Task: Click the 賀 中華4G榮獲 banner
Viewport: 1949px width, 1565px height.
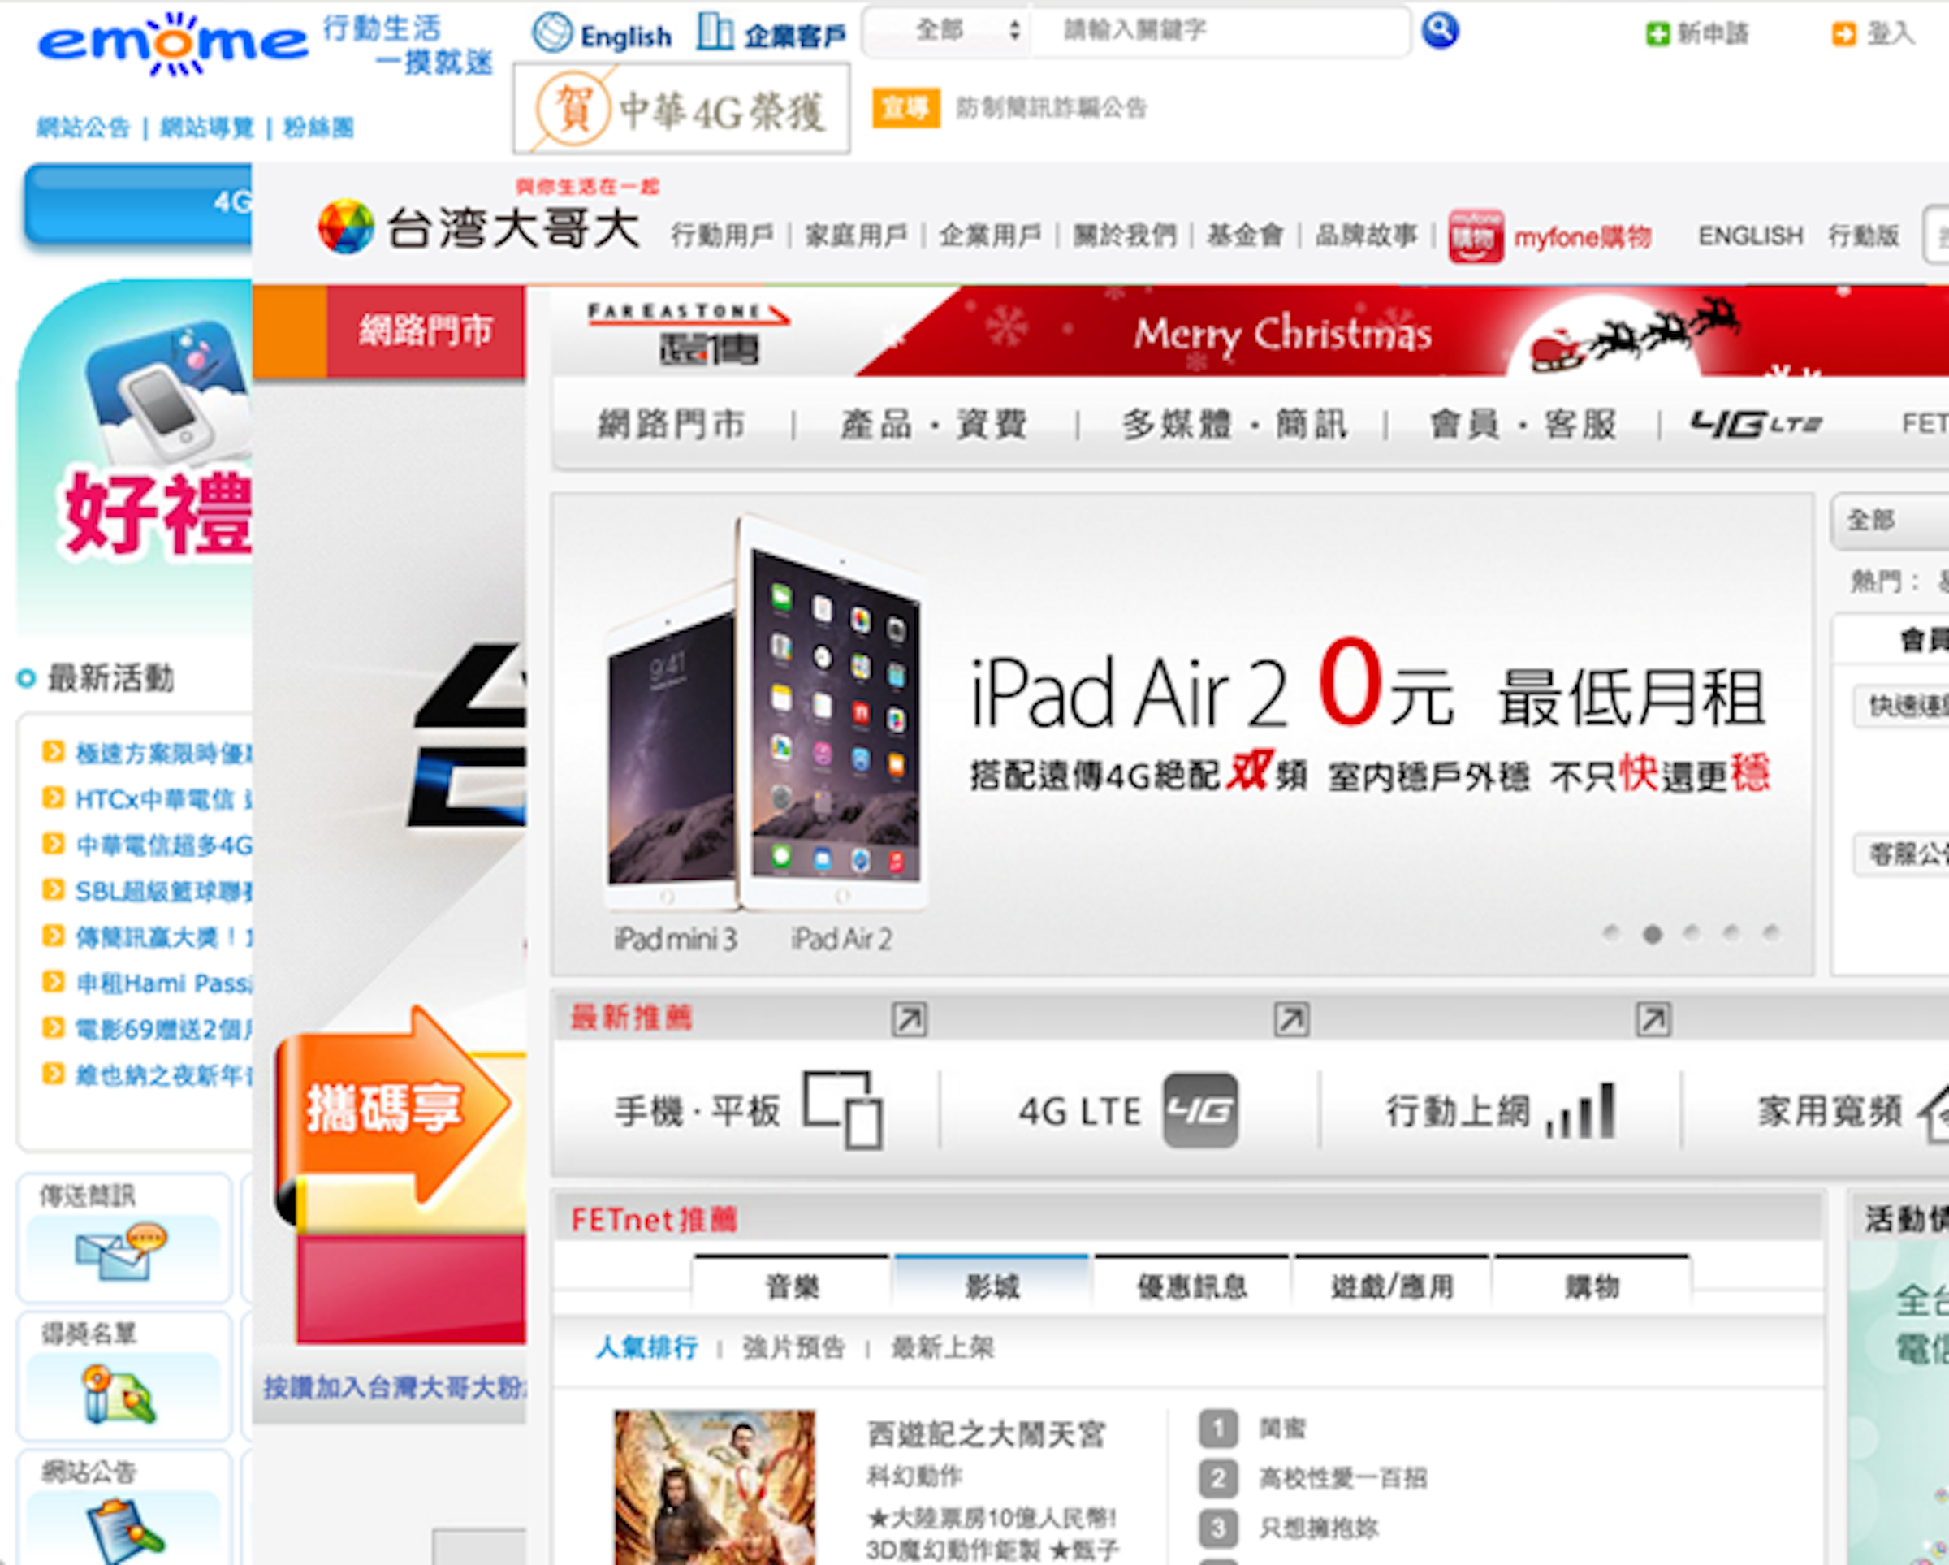Action: click(681, 109)
